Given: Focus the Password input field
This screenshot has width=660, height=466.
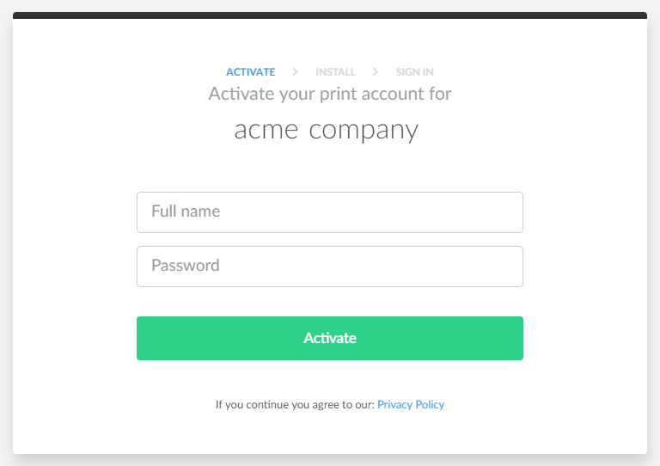Looking at the screenshot, I should click(x=330, y=266).
